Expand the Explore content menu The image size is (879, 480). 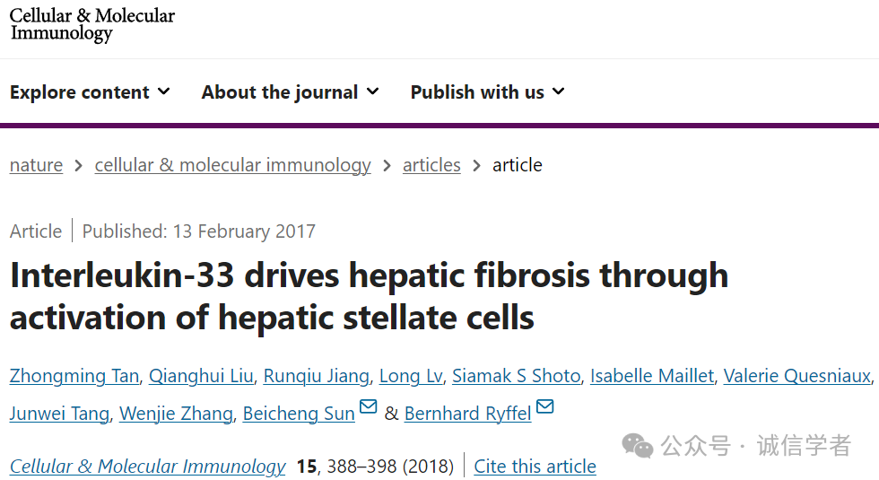click(x=90, y=92)
